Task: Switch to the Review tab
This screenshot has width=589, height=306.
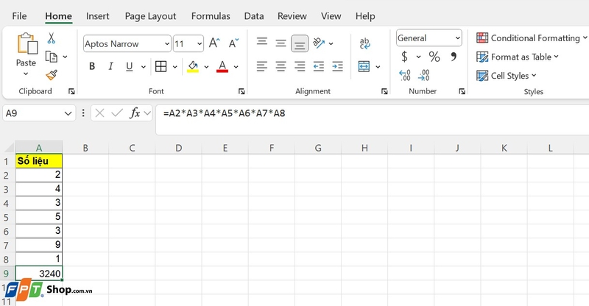Action: coord(292,16)
